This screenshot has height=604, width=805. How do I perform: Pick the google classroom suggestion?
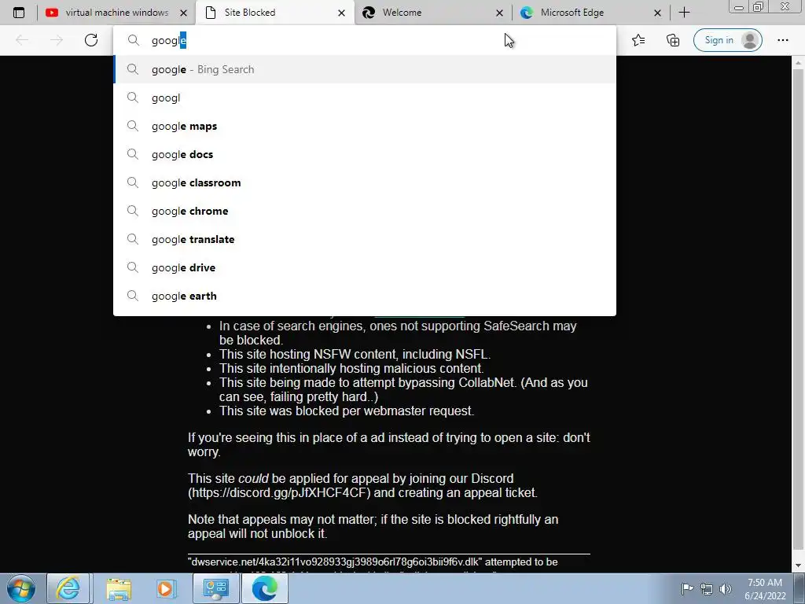(x=365, y=182)
